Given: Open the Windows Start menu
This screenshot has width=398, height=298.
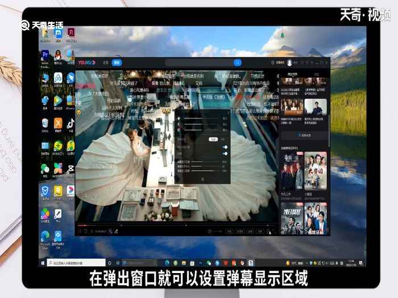Looking at the screenshot, I should coord(42,263).
